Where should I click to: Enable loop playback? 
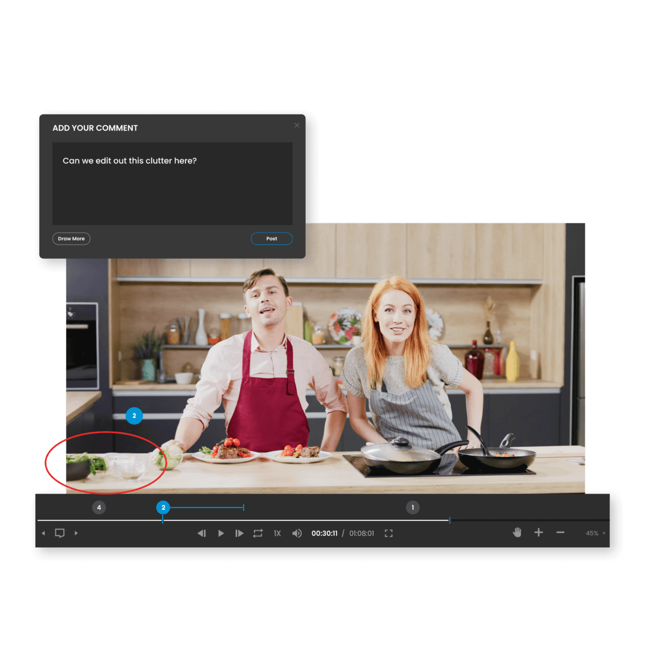[x=258, y=533]
